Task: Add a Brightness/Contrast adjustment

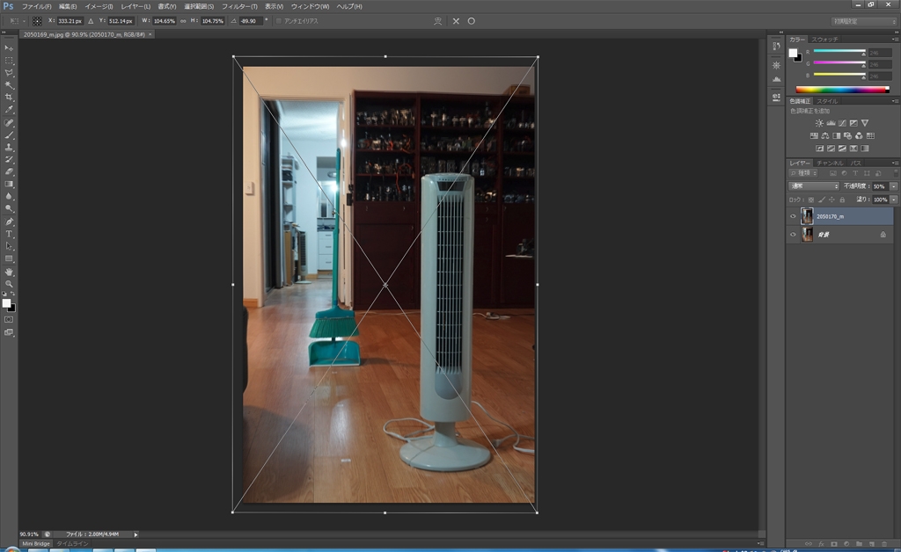Action: (x=819, y=123)
